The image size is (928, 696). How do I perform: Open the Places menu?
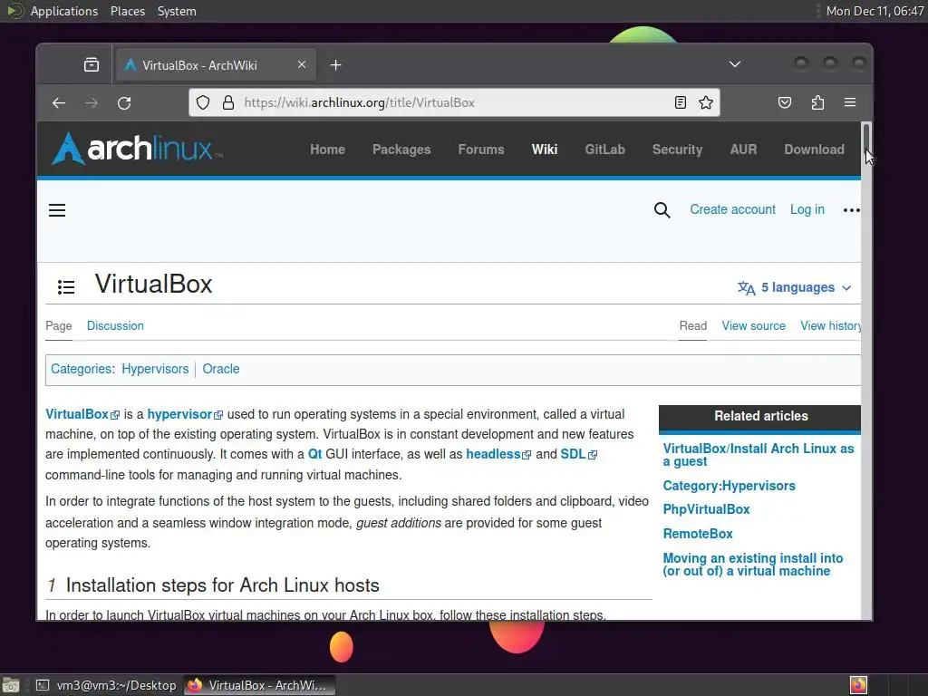click(127, 11)
